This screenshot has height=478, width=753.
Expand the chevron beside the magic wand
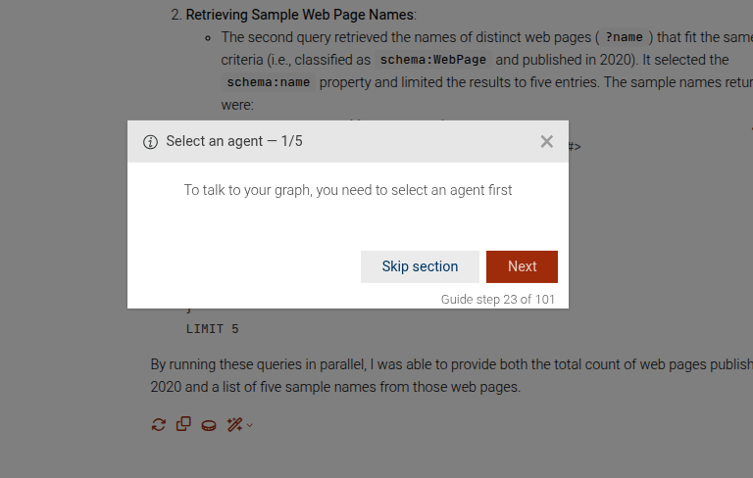(x=249, y=425)
